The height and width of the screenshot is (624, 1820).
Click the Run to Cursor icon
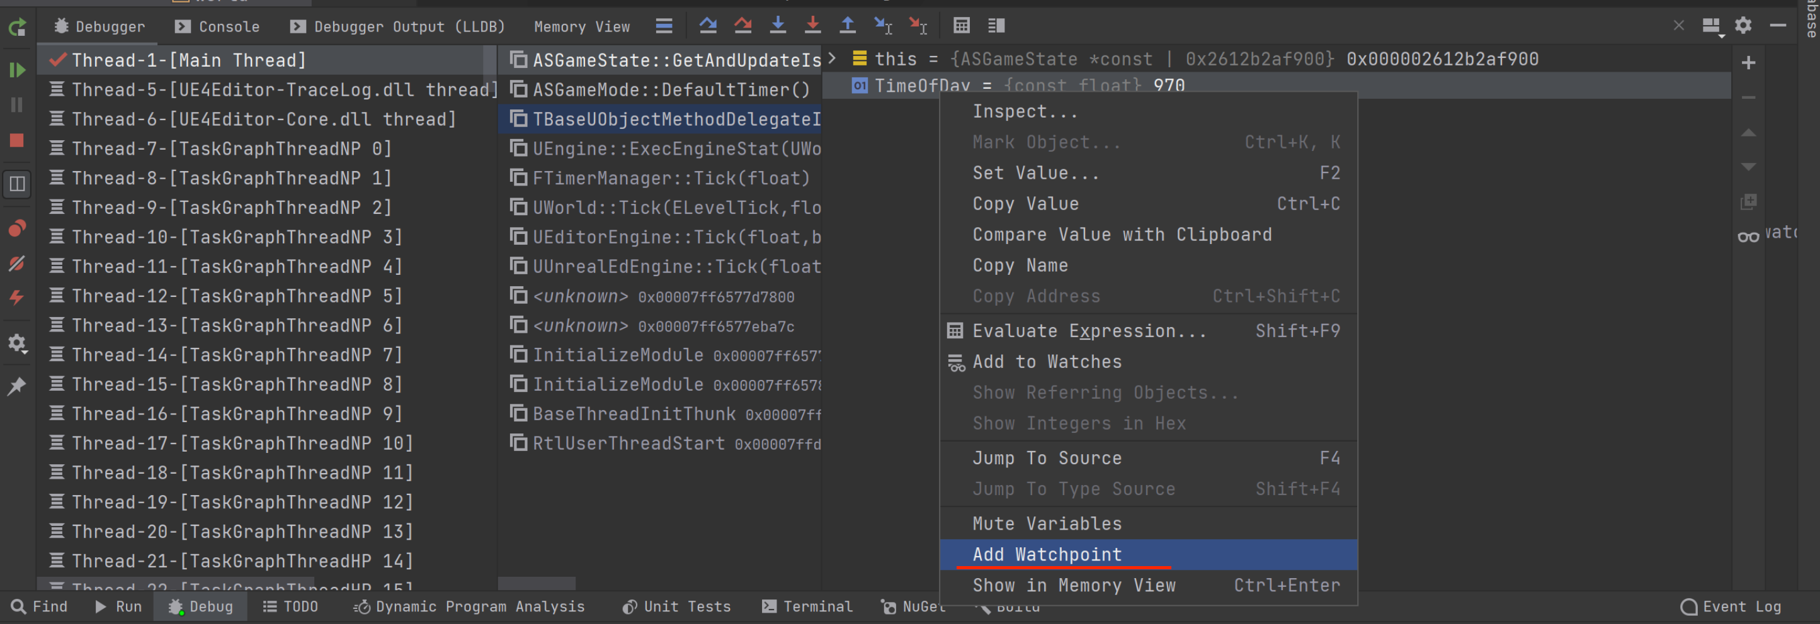click(x=883, y=26)
